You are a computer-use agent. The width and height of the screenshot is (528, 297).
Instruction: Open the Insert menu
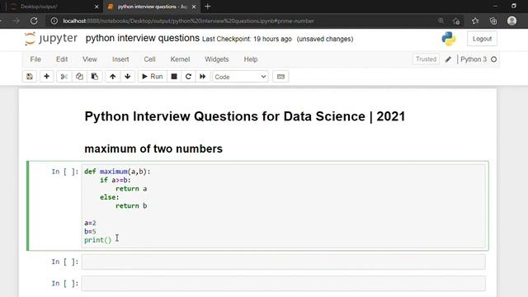click(x=120, y=59)
